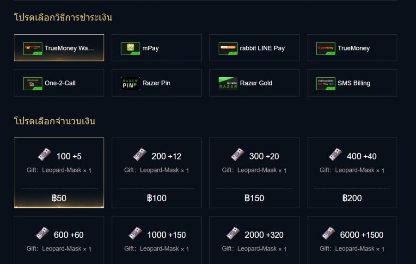This screenshot has width=416, height=264.
Task: Click the Razer Pin logo icon
Action: pyautogui.click(x=130, y=83)
